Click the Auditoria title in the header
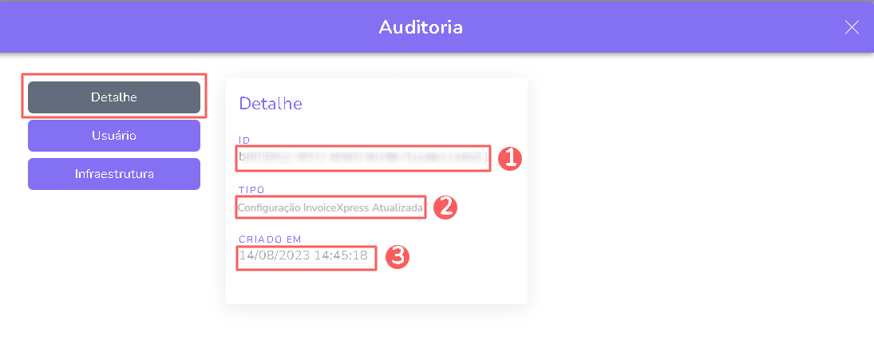The image size is (874, 356). pos(421,27)
